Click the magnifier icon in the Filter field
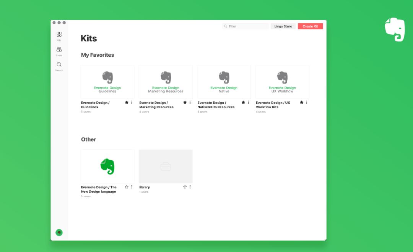Viewport: 413px width, 252px height. (226, 26)
